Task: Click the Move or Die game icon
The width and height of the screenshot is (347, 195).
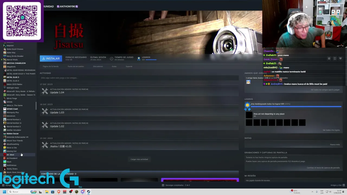Action: tap(5, 148)
